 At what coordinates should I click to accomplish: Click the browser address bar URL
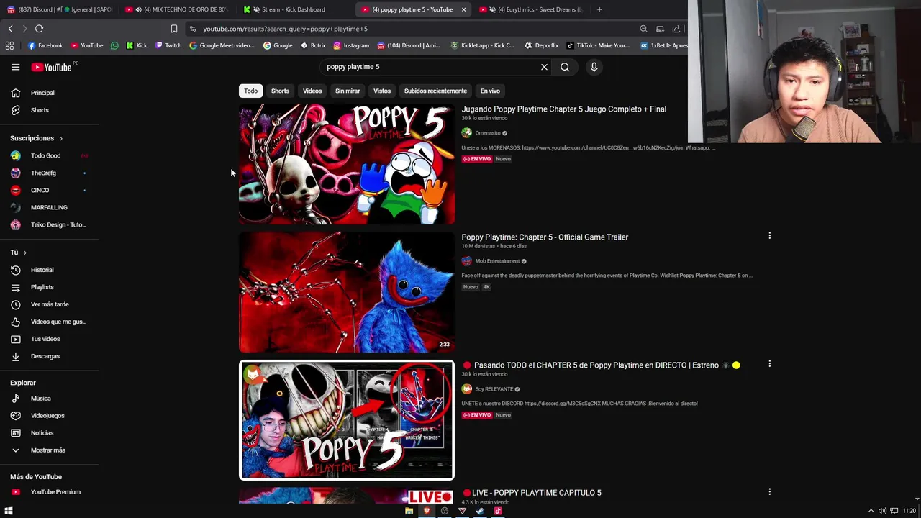[x=285, y=29]
